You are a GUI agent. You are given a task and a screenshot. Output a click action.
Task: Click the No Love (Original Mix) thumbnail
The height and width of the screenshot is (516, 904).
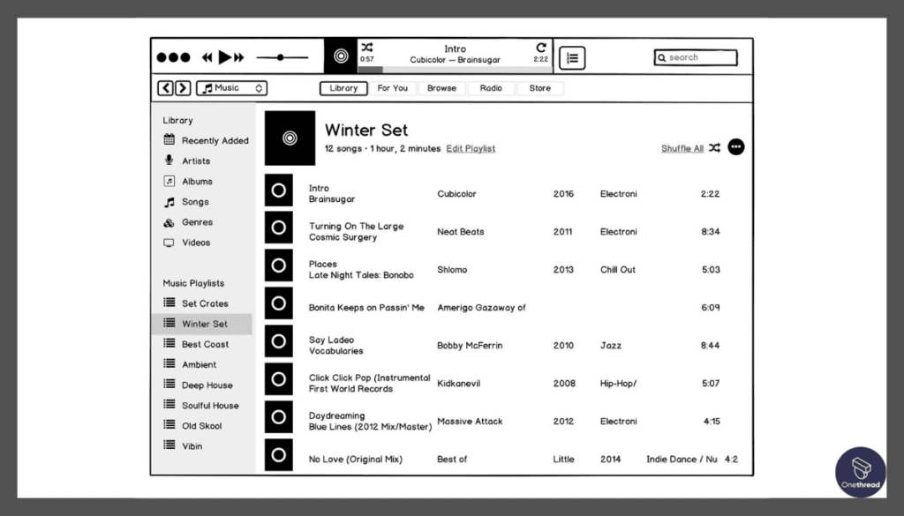coord(278,455)
